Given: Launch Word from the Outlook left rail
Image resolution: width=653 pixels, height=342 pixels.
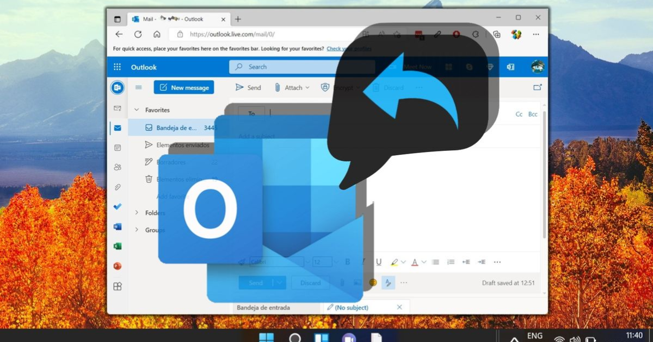Looking at the screenshot, I should (117, 226).
